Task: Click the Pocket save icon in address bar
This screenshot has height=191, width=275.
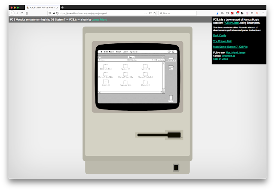Action: point(150,13)
